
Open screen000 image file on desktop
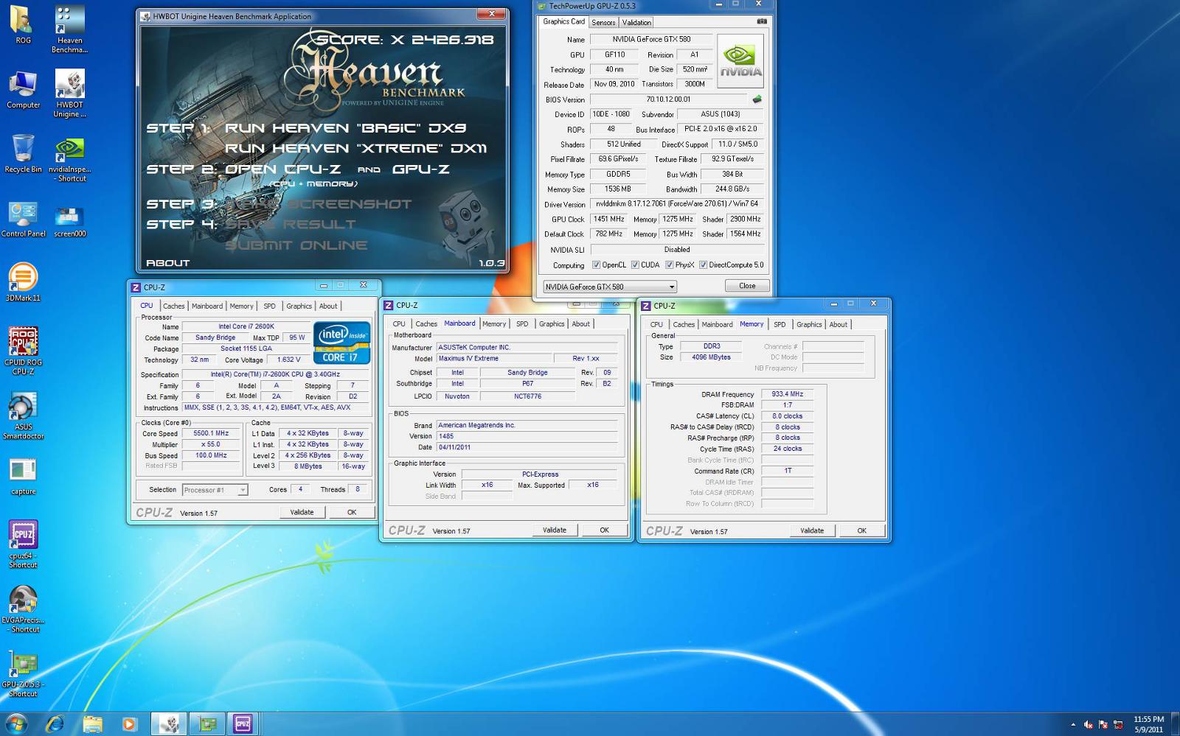(69, 221)
